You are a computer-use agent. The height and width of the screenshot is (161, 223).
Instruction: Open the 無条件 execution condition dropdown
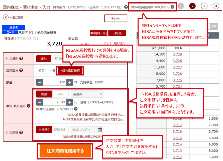[x=87, y=94]
